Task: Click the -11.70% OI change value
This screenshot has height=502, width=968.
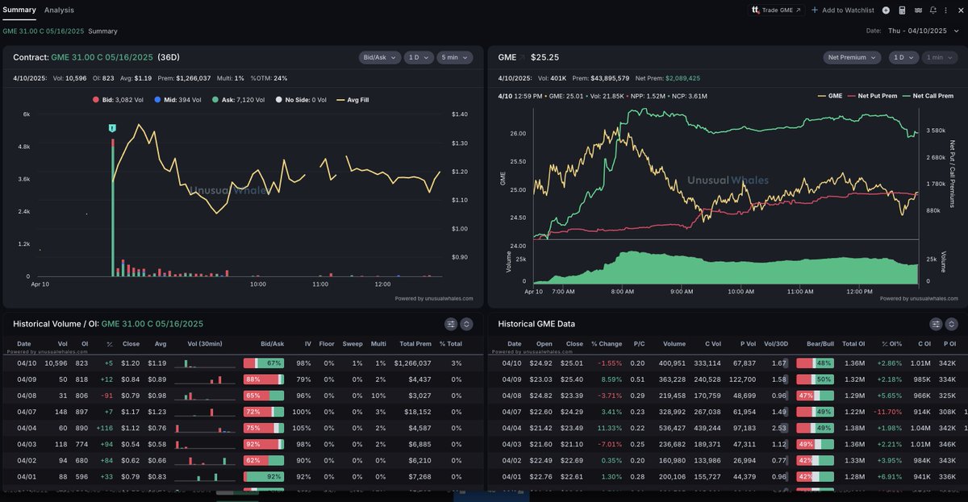Action: [891, 412]
